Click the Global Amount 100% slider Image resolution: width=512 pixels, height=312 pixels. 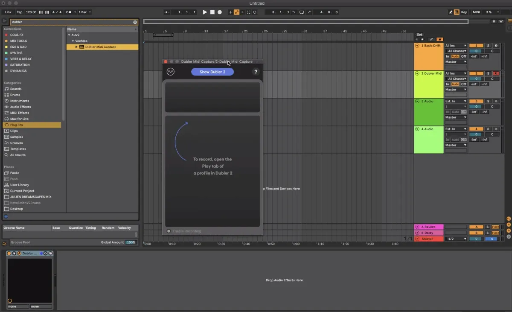click(x=131, y=242)
